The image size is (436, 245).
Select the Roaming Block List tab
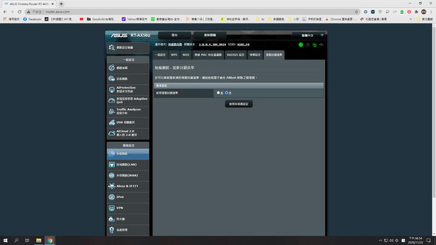[x=274, y=55]
